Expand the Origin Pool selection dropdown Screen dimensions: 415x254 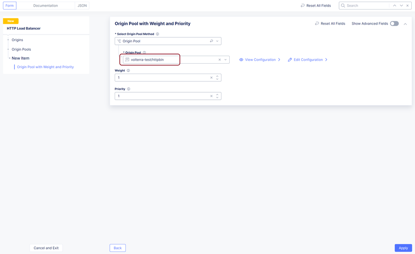point(226,60)
